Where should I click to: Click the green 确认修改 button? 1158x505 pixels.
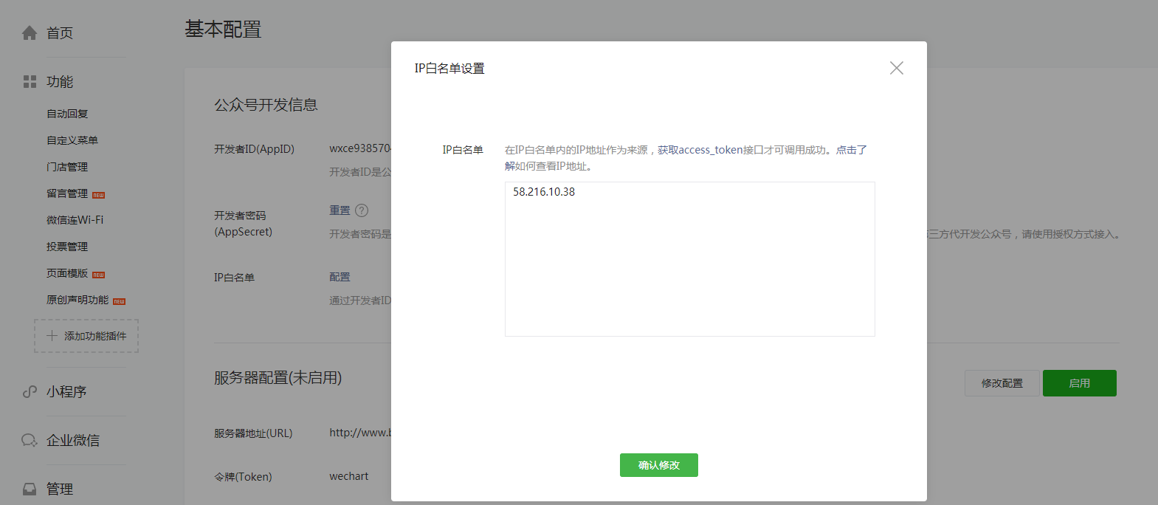[x=659, y=465]
